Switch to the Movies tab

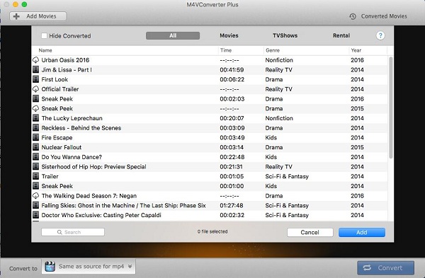(229, 35)
